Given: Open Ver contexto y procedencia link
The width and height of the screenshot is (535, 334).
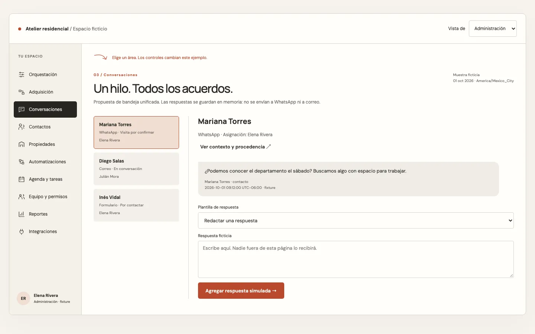Looking at the screenshot, I should tap(236, 147).
